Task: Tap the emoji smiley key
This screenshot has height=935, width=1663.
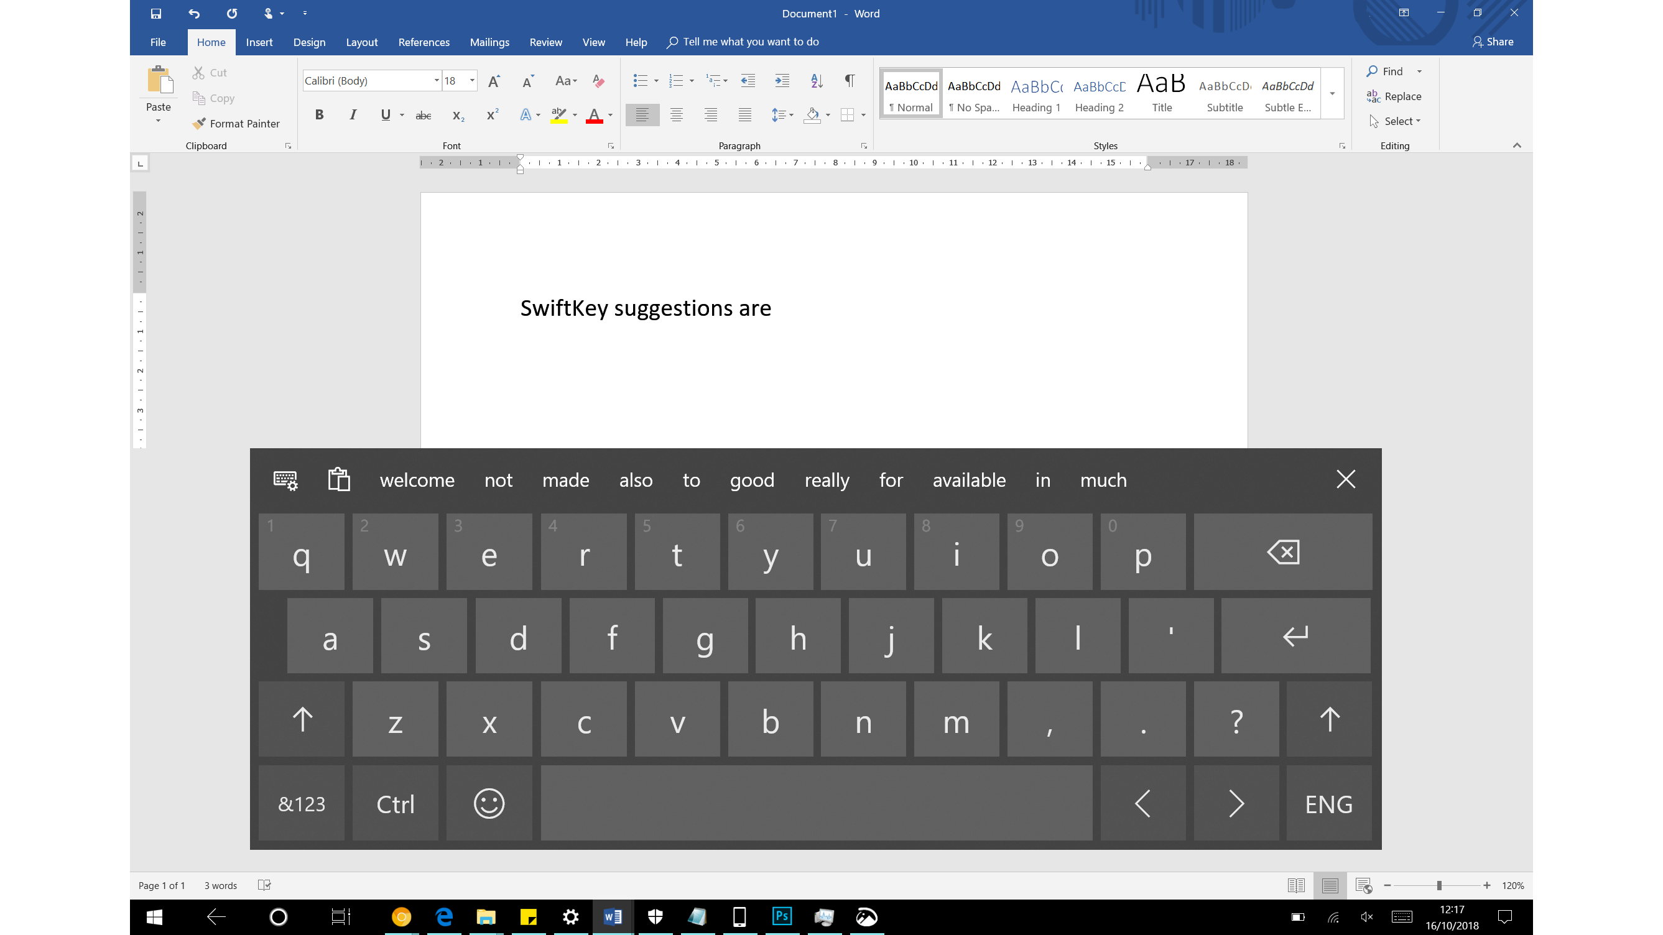Action: tap(489, 803)
